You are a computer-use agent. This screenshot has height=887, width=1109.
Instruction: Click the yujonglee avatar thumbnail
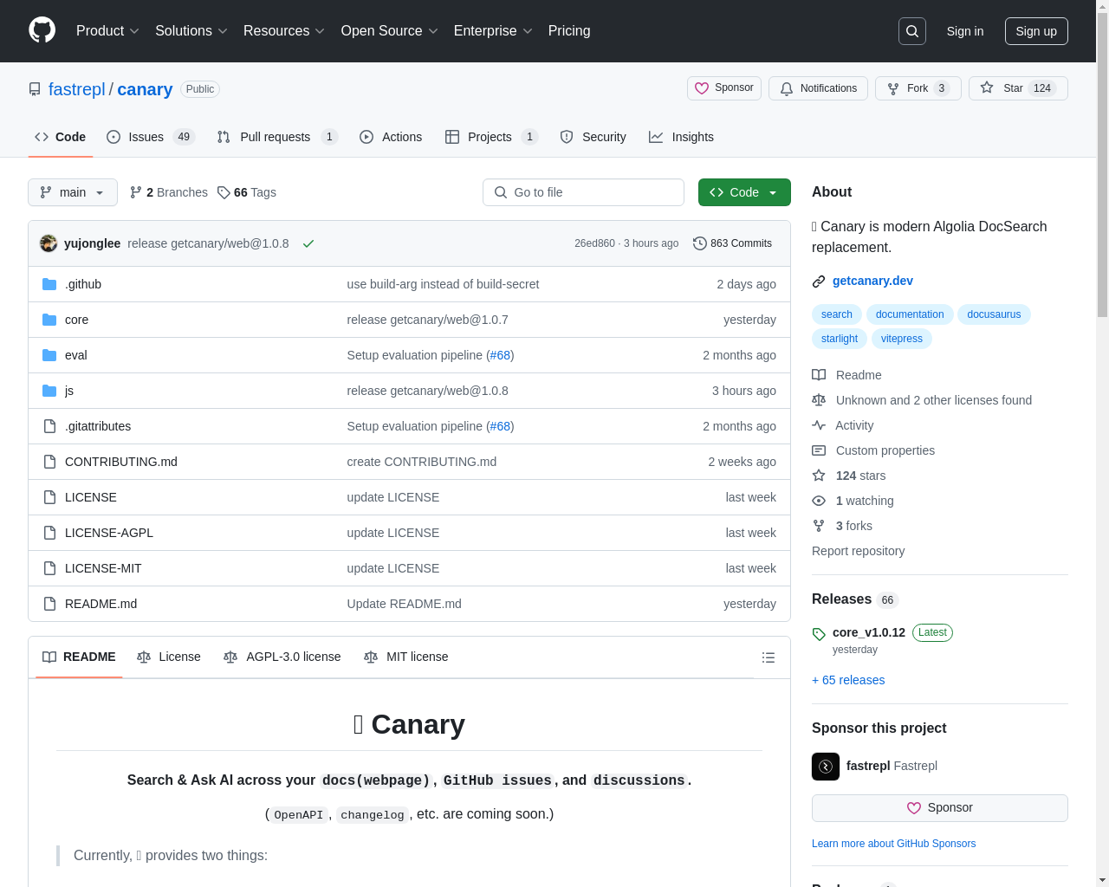(49, 243)
